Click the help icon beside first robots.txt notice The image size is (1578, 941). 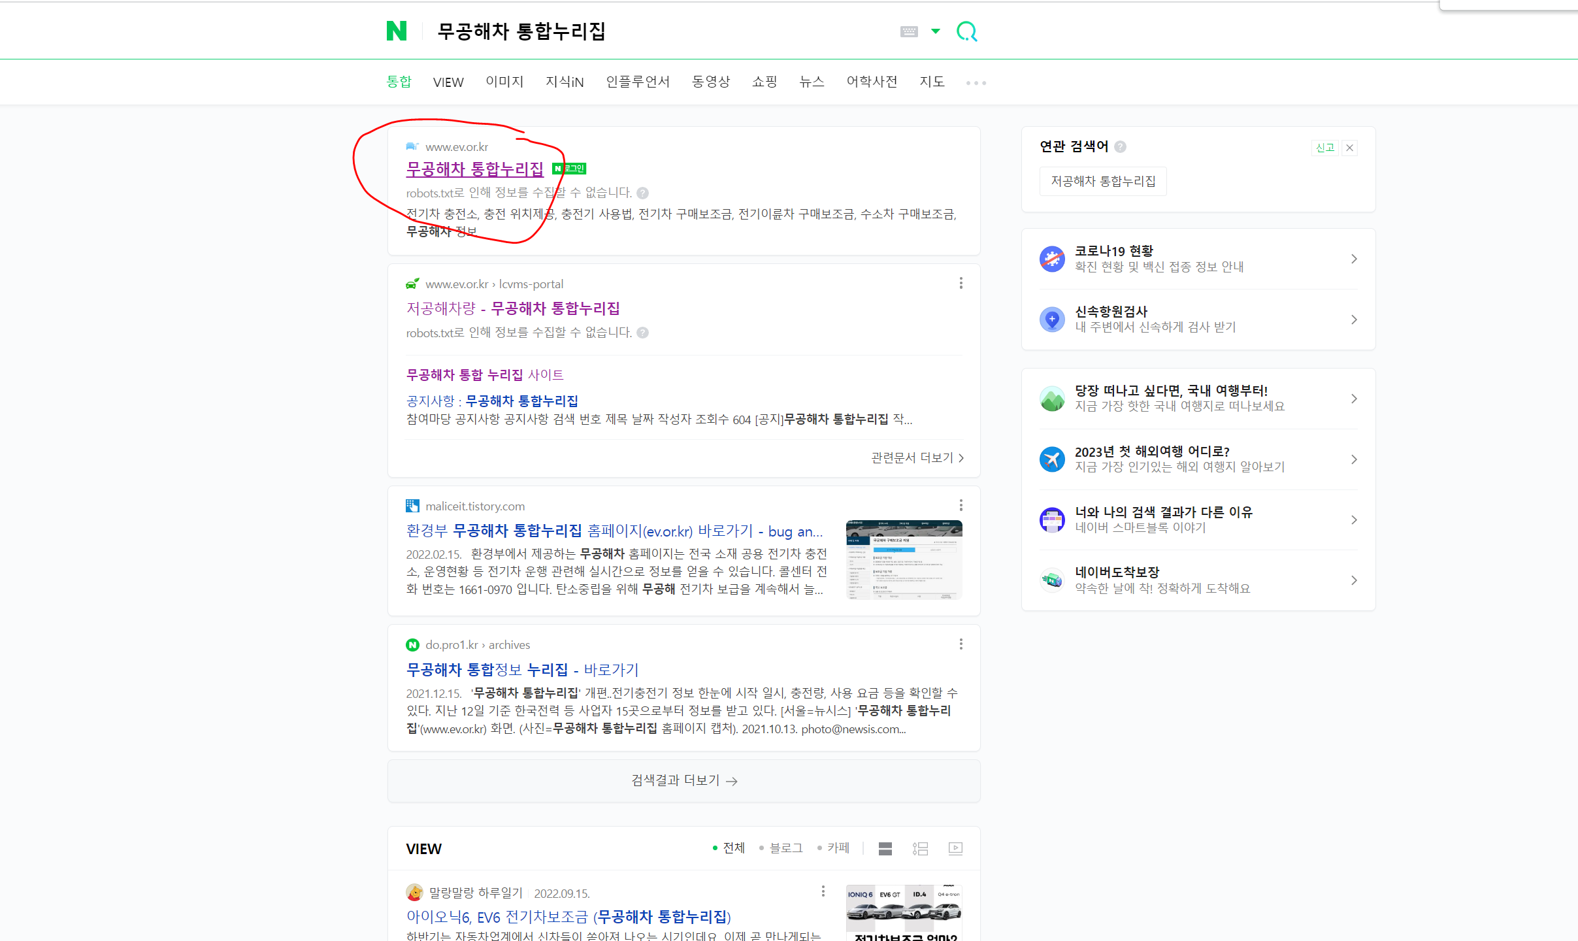[x=643, y=193]
